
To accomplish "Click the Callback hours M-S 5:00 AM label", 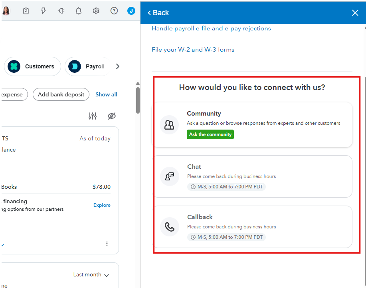I will point(226,237).
